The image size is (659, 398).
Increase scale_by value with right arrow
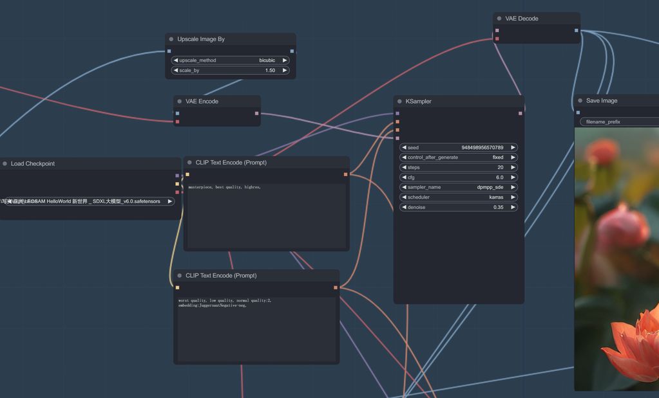[x=285, y=71]
